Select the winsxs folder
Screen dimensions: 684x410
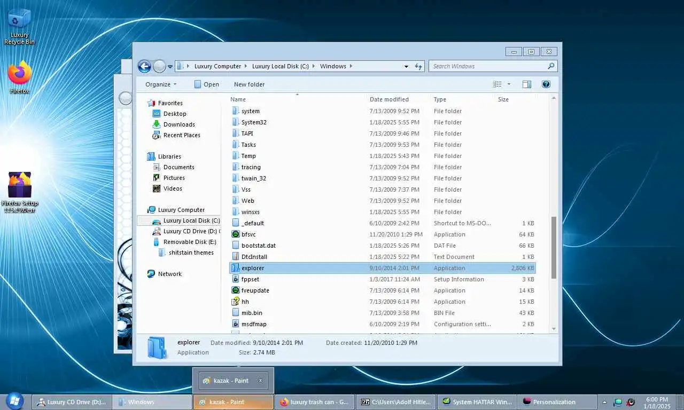(250, 212)
